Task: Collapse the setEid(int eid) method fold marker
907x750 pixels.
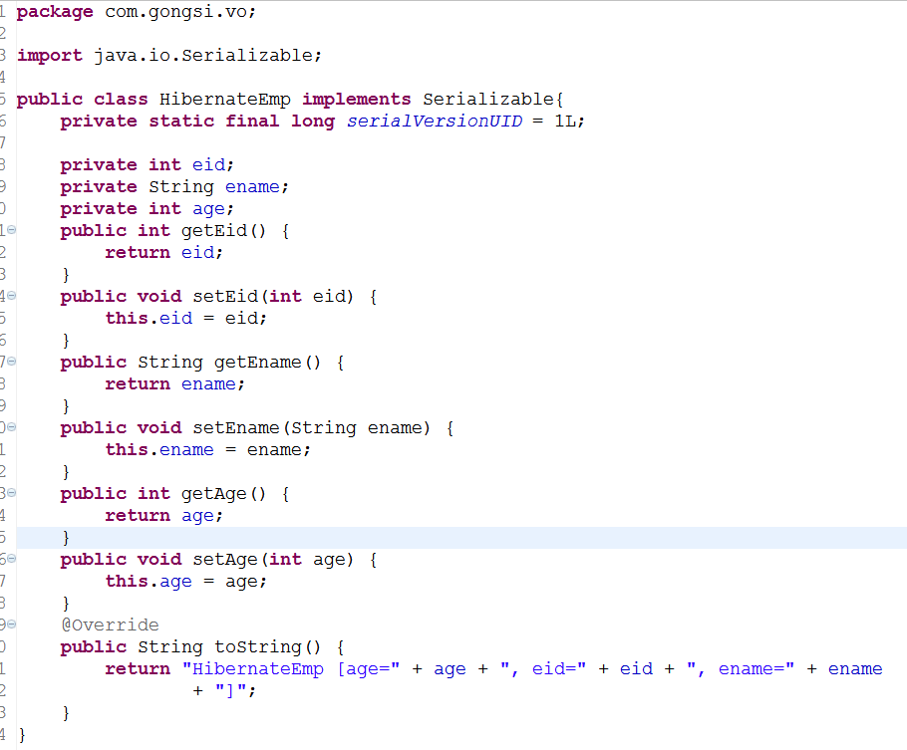Action: 11,296
